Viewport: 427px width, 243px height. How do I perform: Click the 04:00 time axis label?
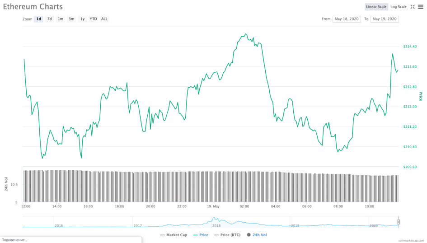[276, 206]
